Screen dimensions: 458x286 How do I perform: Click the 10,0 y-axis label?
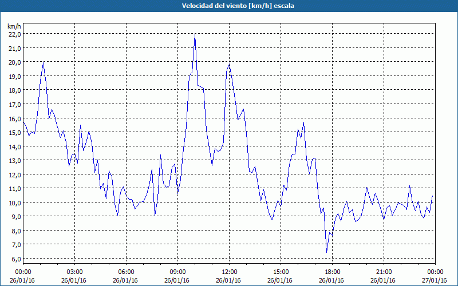15,202
